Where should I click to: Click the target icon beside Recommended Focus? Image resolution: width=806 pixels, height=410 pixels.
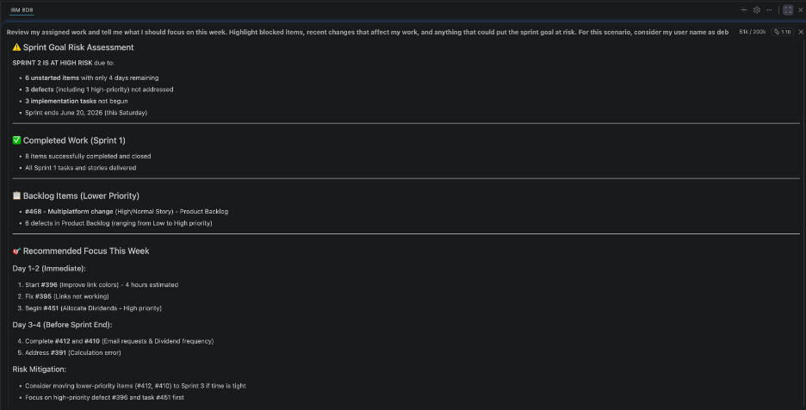click(x=16, y=251)
